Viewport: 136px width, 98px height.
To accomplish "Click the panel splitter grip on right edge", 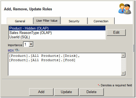I will (134, 48).
